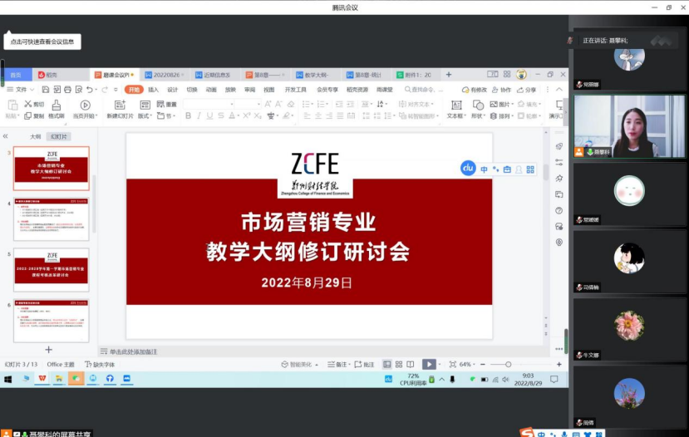The image size is (689, 437).
Task: Start slideshow with status bar play button
Action: coord(429,365)
